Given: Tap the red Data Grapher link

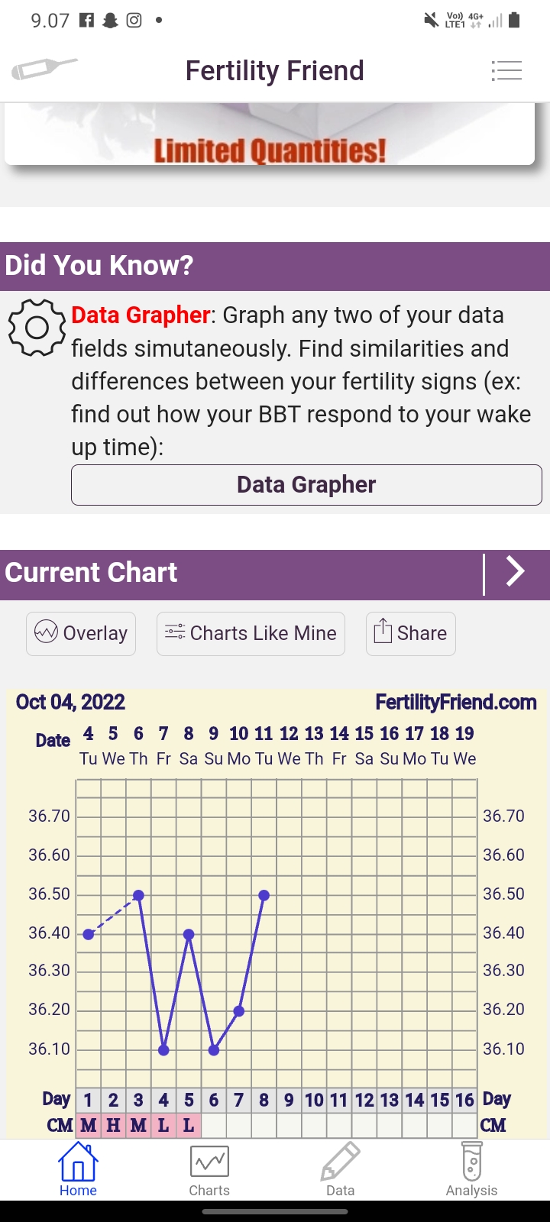Looking at the screenshot, I should pyautogui.click(x=141, y=315).
